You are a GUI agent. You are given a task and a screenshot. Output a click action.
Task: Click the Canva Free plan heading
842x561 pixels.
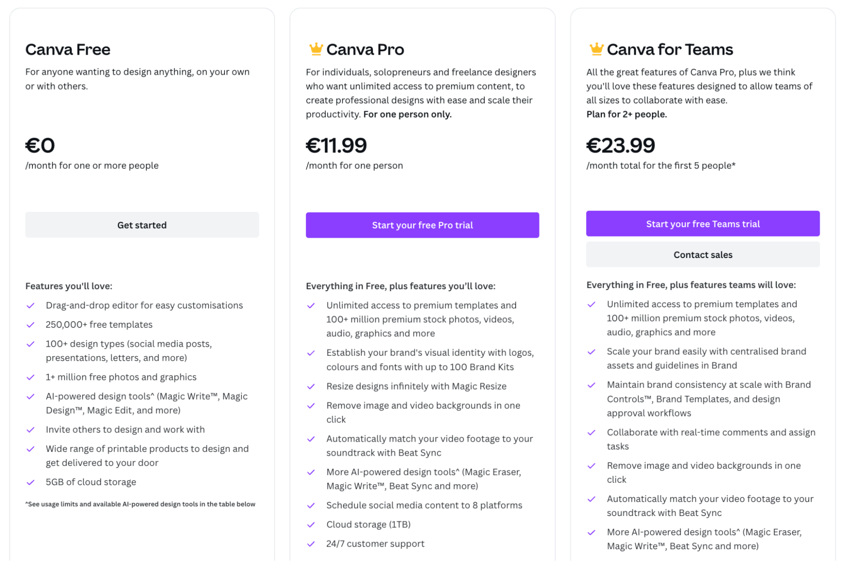[68, 50]
